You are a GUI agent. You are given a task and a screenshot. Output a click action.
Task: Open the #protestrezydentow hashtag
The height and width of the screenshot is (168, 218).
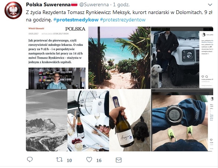(123, 20)
